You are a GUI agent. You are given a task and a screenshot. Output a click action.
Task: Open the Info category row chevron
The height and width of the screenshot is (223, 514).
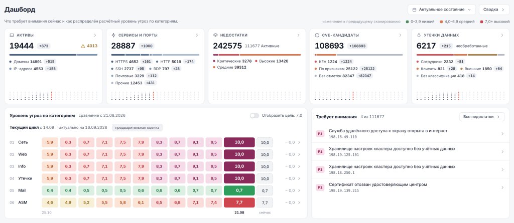(299, 166)
